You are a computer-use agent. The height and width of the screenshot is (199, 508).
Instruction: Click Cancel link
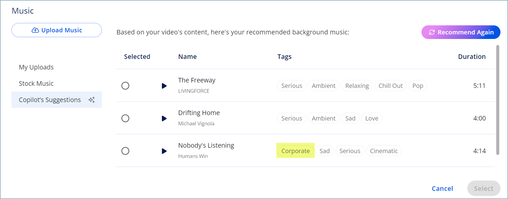point(442,188)
